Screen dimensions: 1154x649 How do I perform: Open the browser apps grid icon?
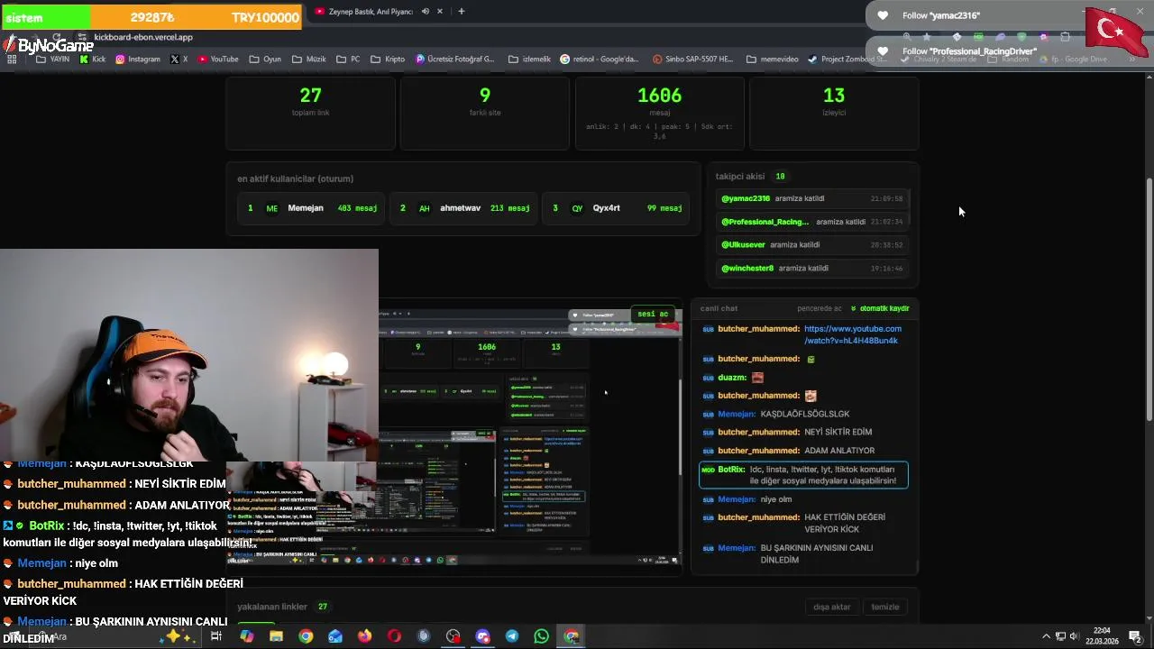pyautogui.click(x=12, y=59)
